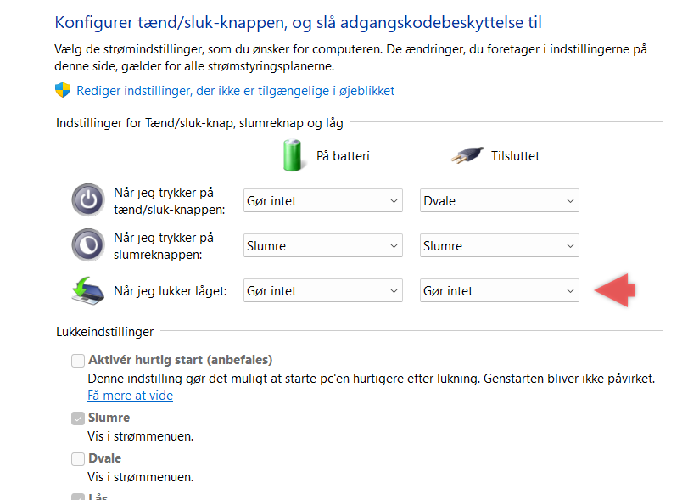
Task: Open Rediger indstillinger, der ikke er tilgængelige link
Action: click(235, 91)
